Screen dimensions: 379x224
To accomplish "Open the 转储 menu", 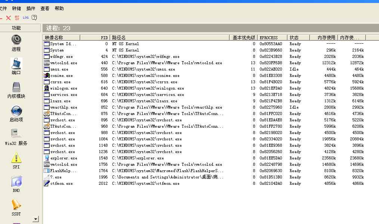I will point(16,8).
